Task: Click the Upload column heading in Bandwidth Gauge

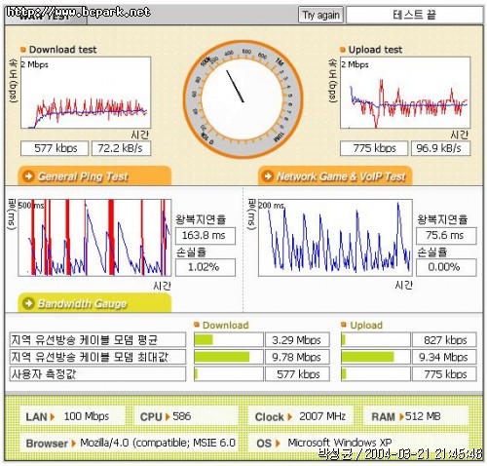Action: [x=366, y=325]
